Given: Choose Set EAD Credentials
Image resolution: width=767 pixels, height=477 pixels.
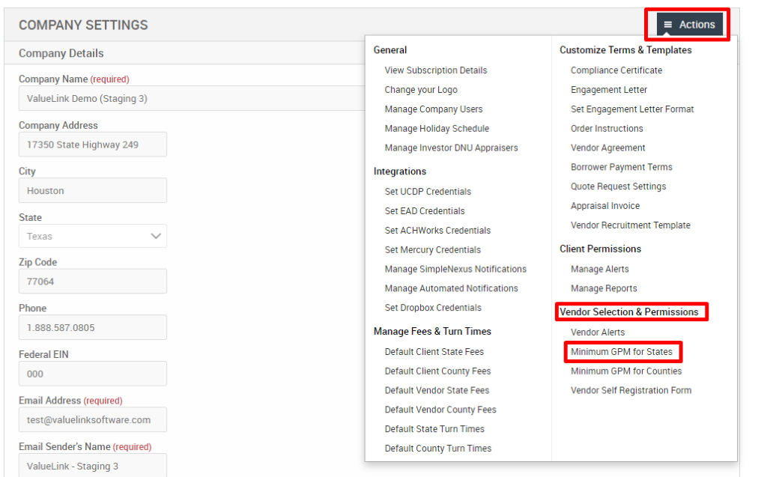Looking at the screenshot, I should click(x=425, y=211).
